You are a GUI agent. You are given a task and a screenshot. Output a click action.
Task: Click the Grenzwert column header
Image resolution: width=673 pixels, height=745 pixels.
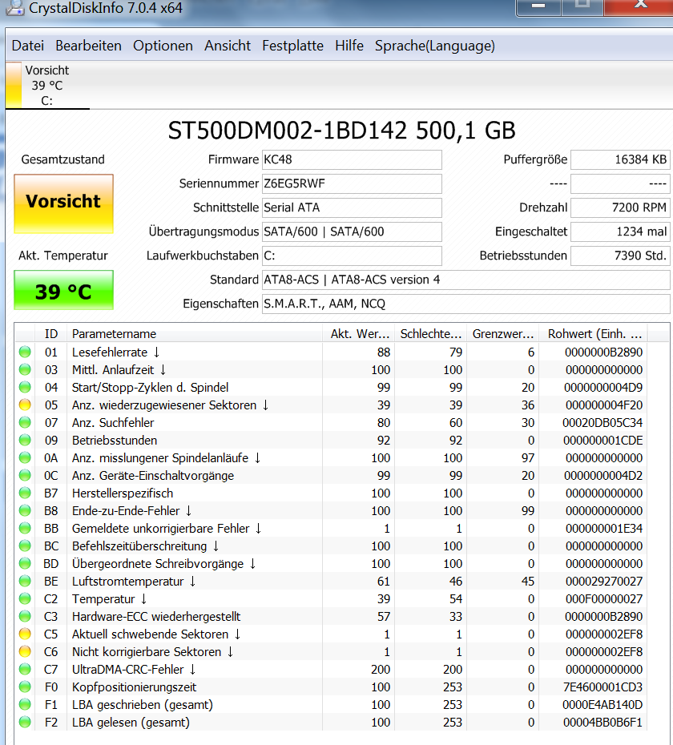503,334
